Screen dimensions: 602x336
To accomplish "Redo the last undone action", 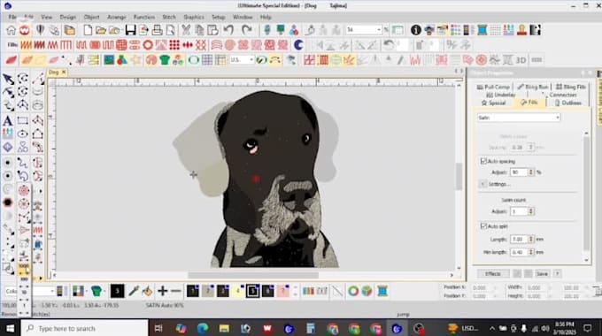I will (246, 30).
